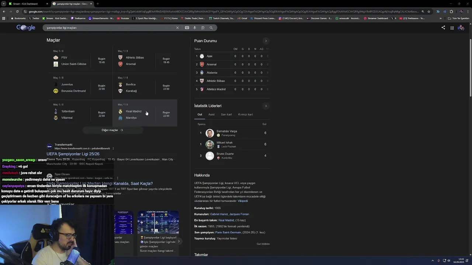Click the Atalanta crest in standings
This screenshot has width=472, height=265.
coord(202,73)
